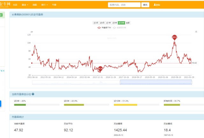Click the stock code search input field

point(124,5)
